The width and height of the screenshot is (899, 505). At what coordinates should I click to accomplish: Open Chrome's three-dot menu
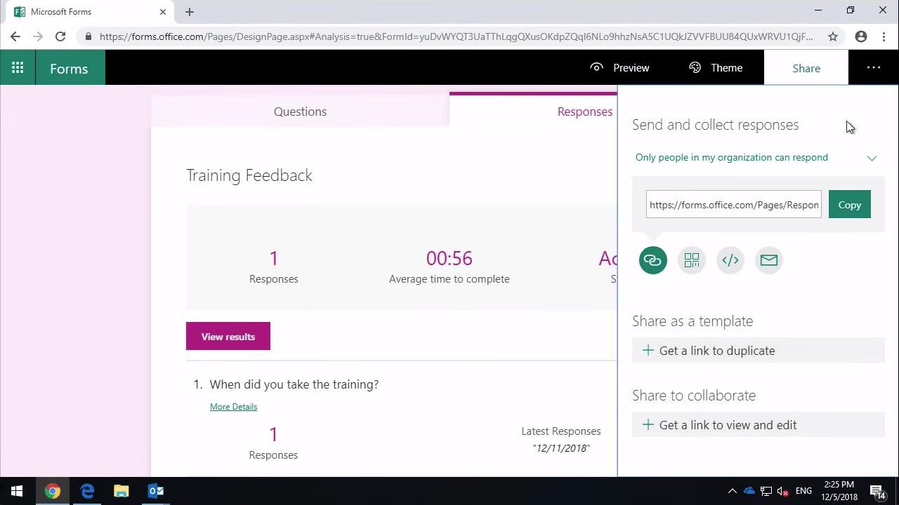(884, 36)
